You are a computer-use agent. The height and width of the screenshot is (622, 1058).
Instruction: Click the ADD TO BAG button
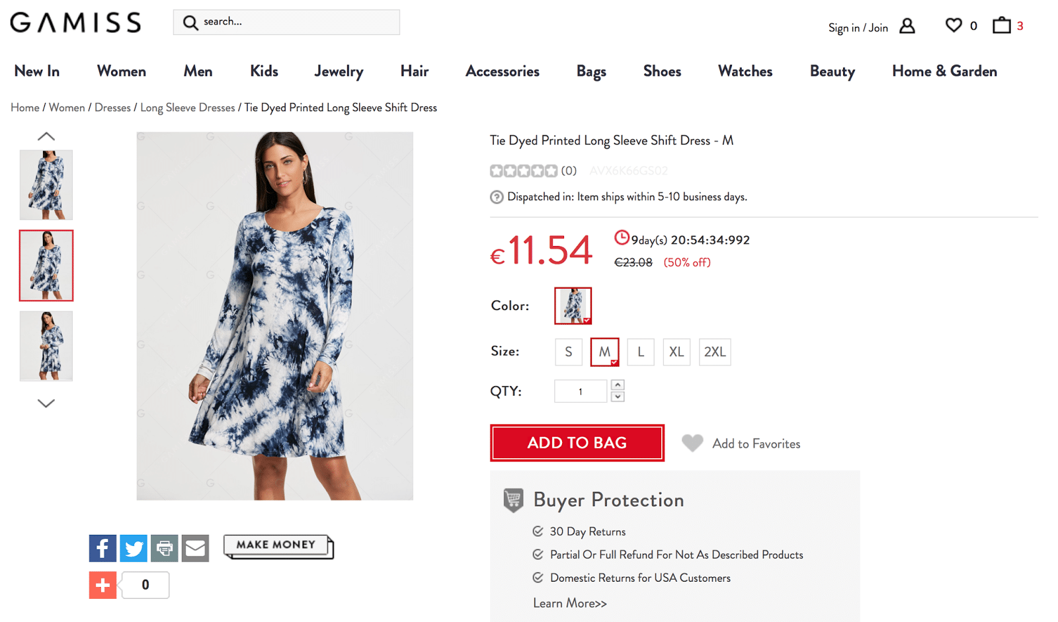tap(577, 443)
